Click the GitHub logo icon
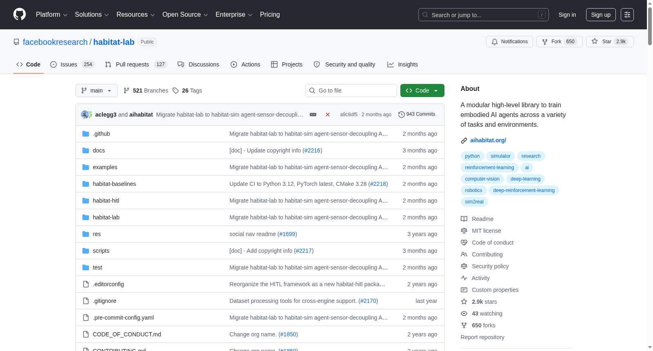Screen dimensions: 653x351 (20, 15)
